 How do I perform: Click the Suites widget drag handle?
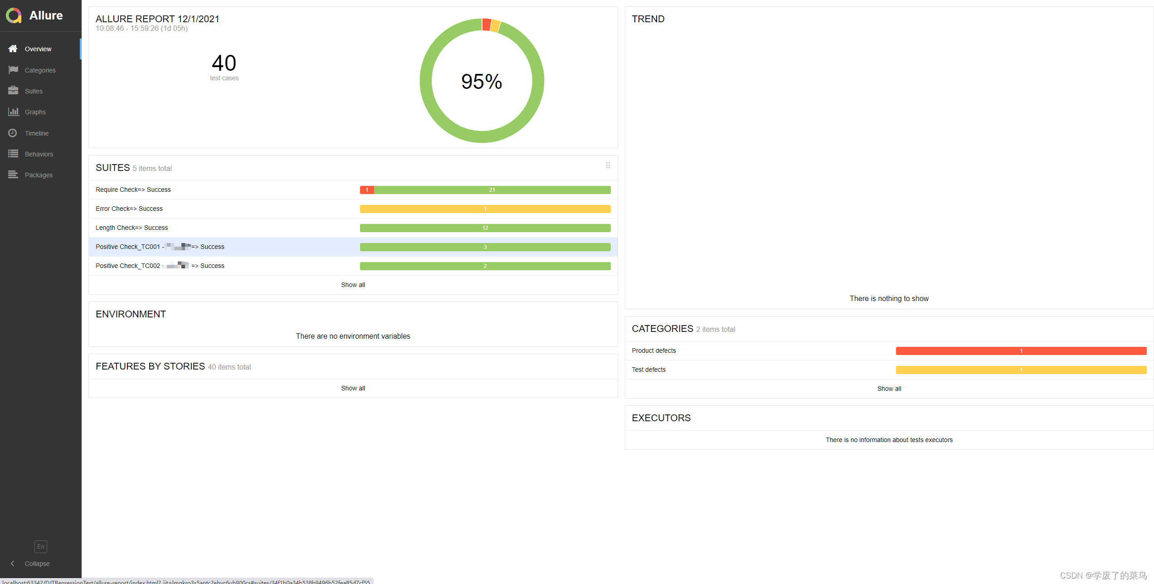(608, 165)
